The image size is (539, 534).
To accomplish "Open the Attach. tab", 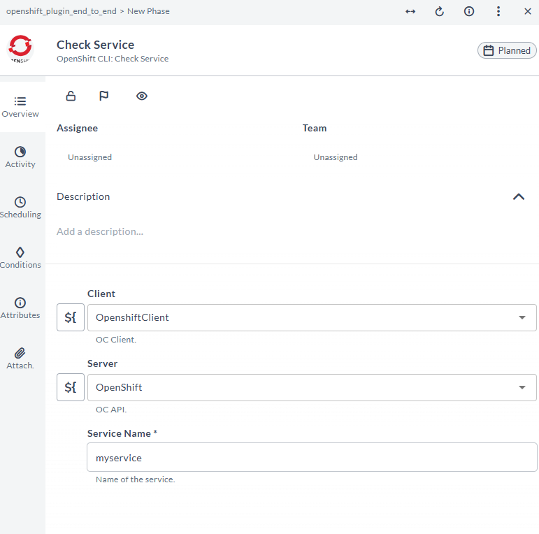I will pos(20,359).
